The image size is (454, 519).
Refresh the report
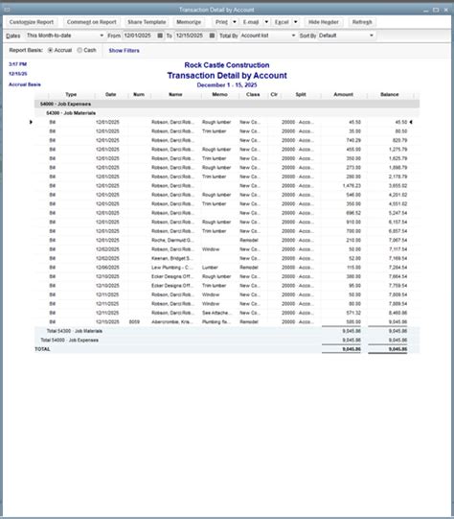(x=362, y=22)
